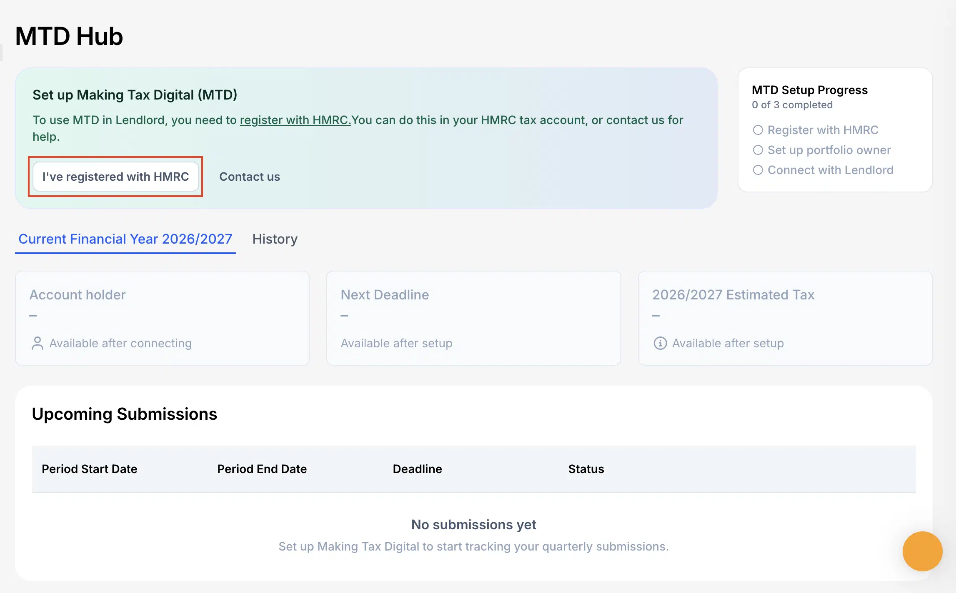This screenshot has height=593, width=956.
Task: Click 'Available after setup' beside the info icon
Action: (728, 343)
